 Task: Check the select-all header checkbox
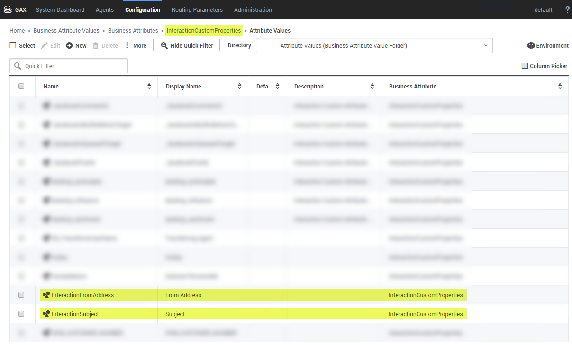click(x=21, y=87)
